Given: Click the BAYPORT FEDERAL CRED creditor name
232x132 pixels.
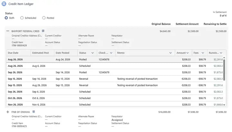Looking at the screenshot, I should [25, 31].
